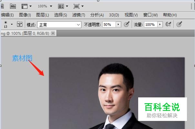195x129 pixels.
Task: Open the 流量 slider arrow
Action: 160,25
